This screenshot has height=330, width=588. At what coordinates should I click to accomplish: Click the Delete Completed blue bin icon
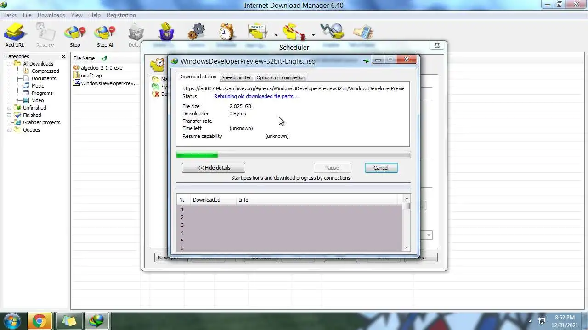pyautogui.click(x=166, y=32)
